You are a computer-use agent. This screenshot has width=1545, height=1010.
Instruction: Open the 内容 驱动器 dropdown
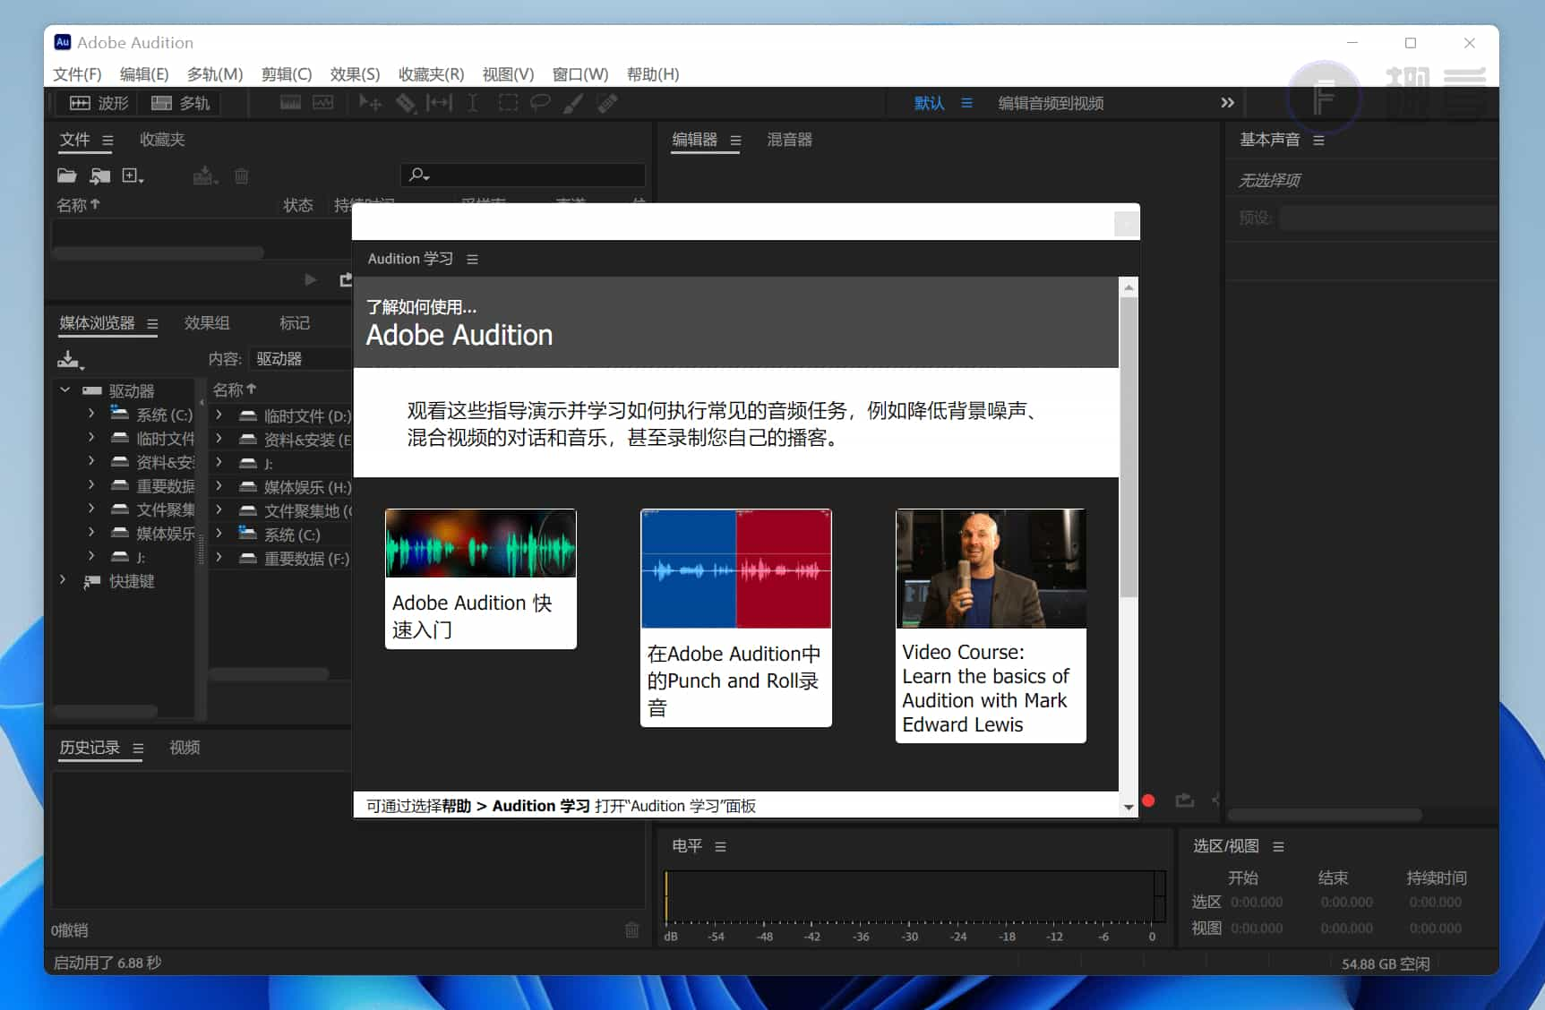click(301, 359)
